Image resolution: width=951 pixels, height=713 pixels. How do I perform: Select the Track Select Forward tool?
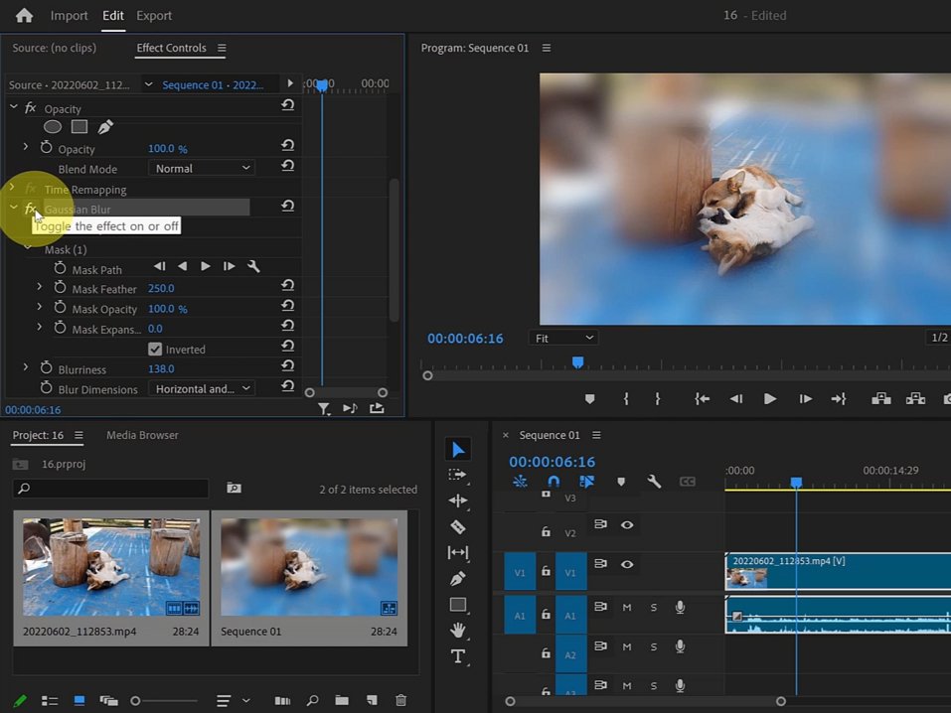[458, 475]
